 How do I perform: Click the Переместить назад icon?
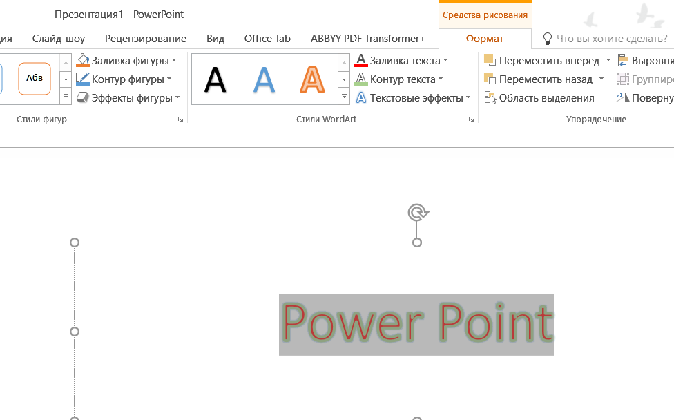point(490,79)
